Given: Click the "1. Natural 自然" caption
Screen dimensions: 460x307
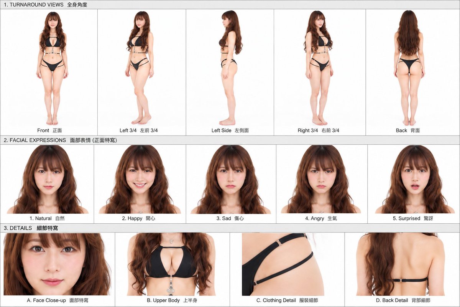Looking at the screenshot, I should (x=47, y=218).
